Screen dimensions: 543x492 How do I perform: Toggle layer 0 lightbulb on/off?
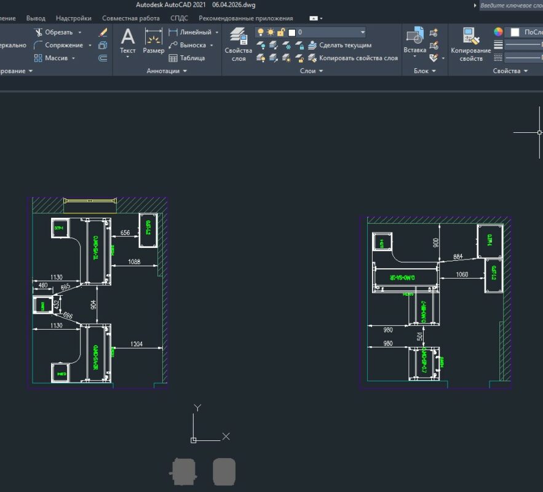click(x=260, y=32)
